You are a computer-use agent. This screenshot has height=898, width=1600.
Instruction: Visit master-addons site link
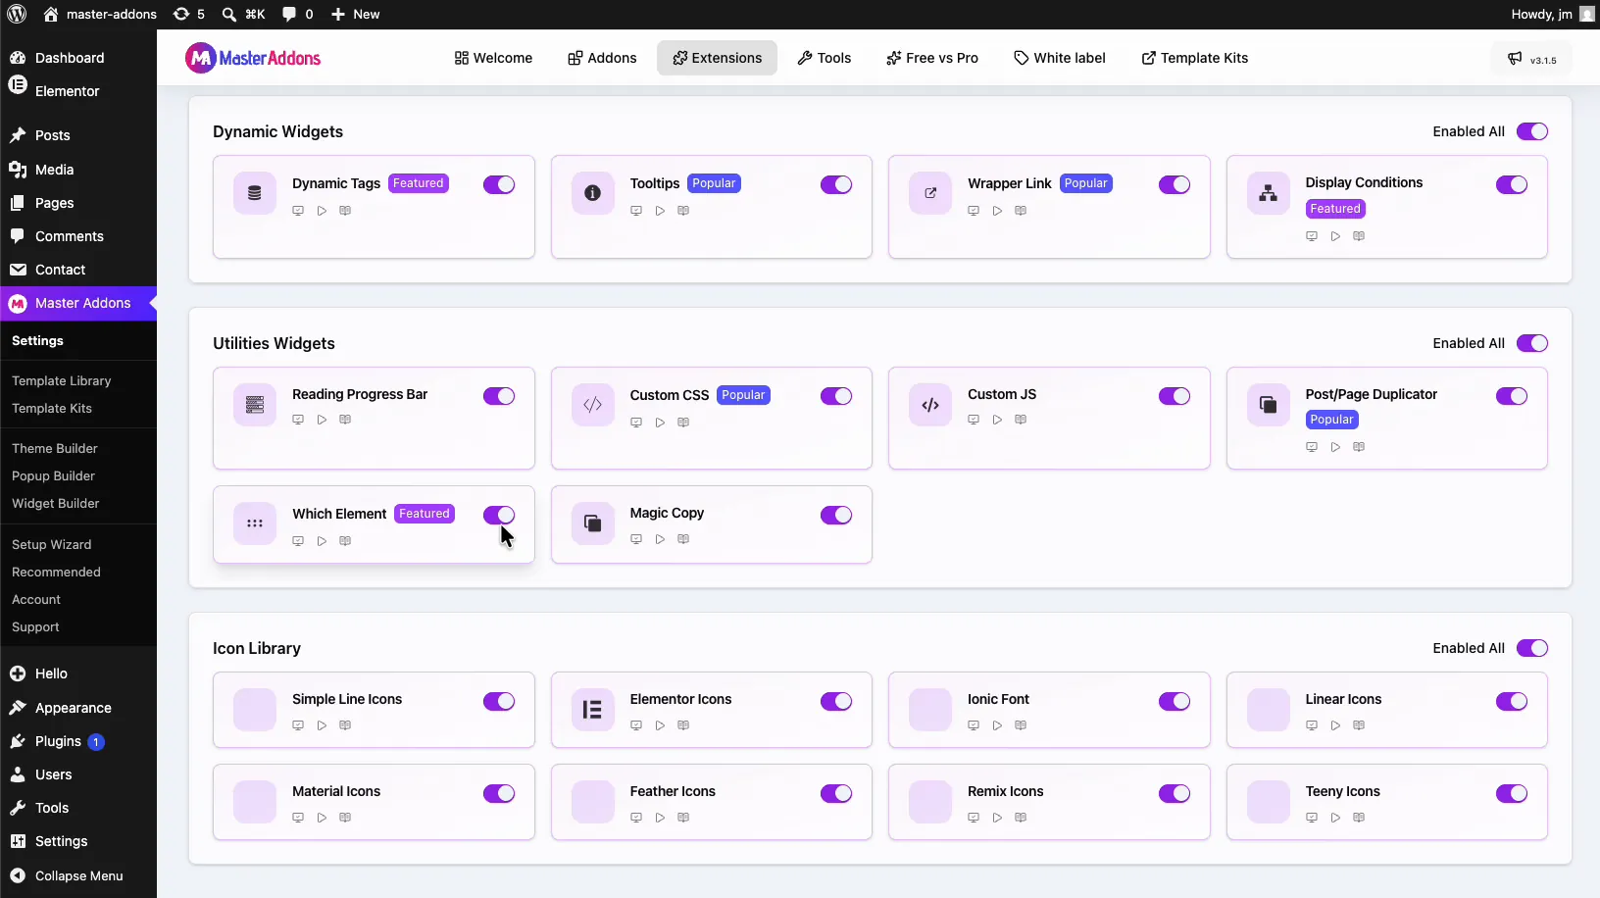[x=100, y=14]
